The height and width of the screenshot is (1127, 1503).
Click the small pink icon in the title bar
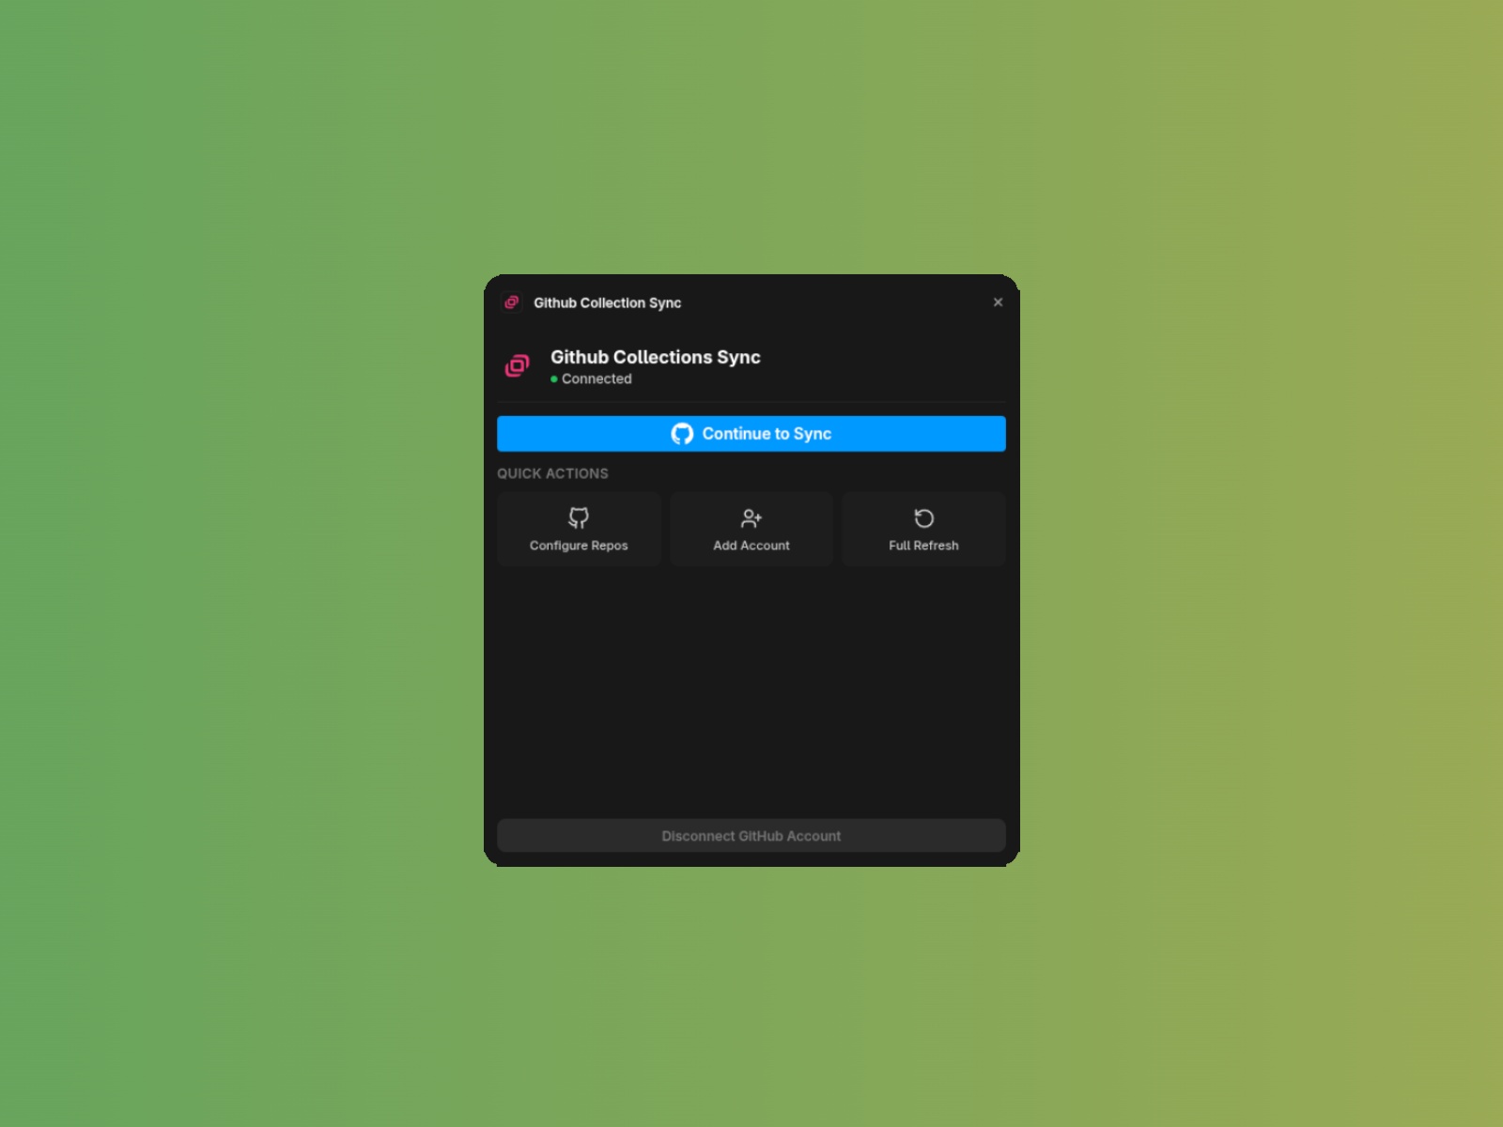[511, 302]
